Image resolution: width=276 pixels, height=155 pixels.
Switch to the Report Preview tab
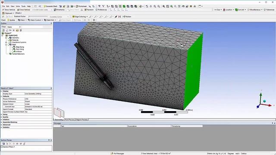(82, 120)
